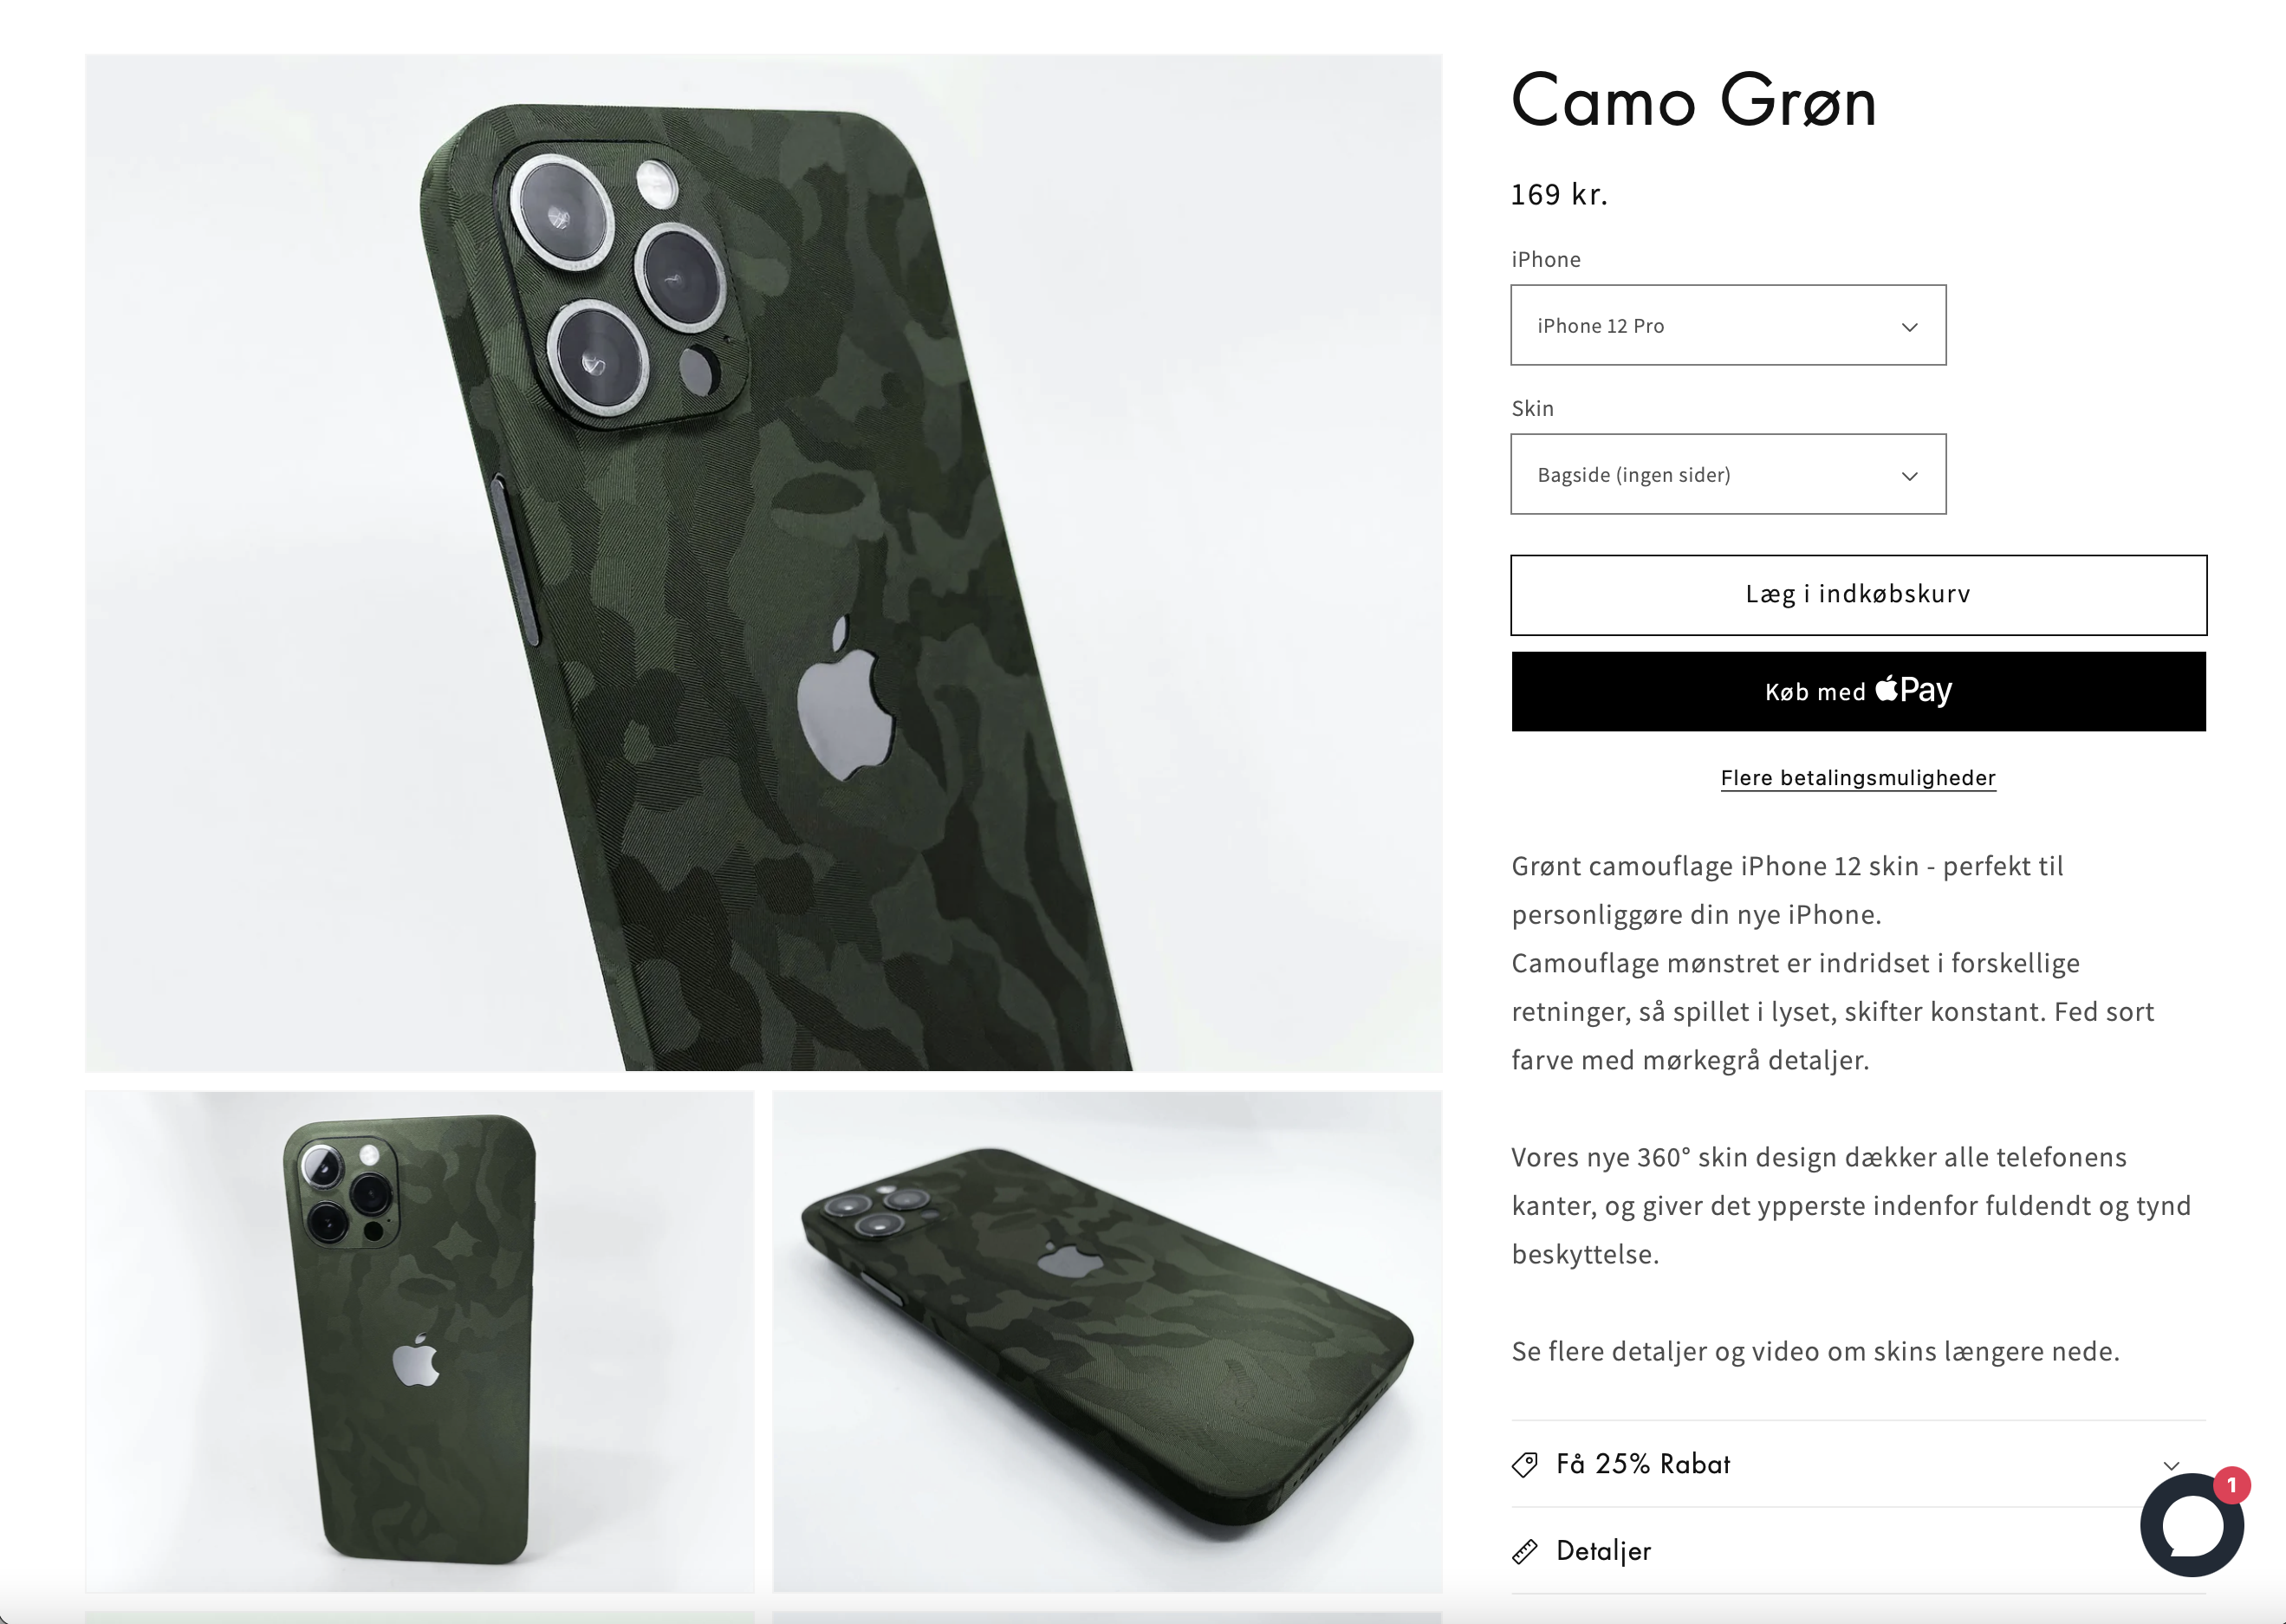
Task: Open the large angled camo iPhone photo
Action: point(763,562)
